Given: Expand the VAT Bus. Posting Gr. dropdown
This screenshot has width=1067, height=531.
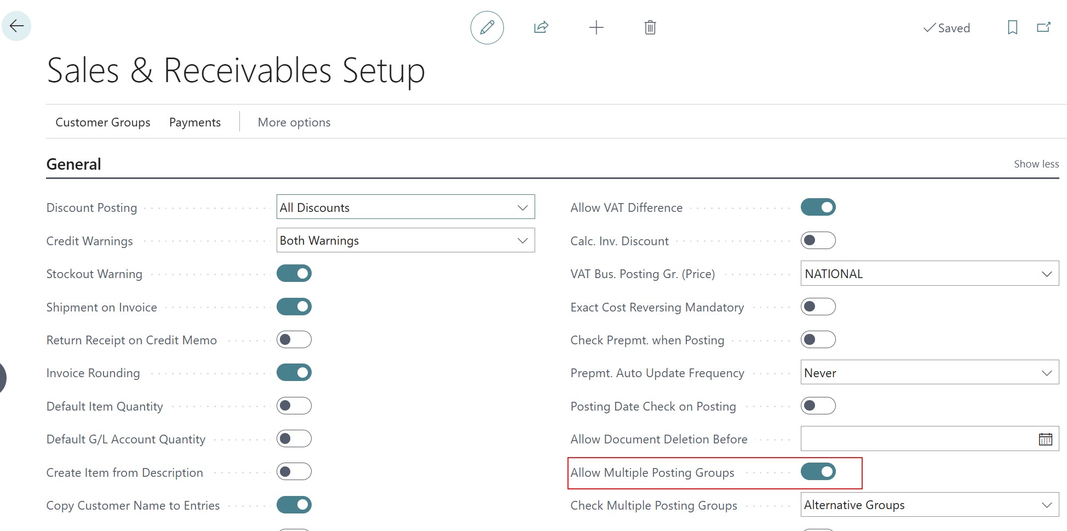Looking at the screenshot, I should pos(930,274).
